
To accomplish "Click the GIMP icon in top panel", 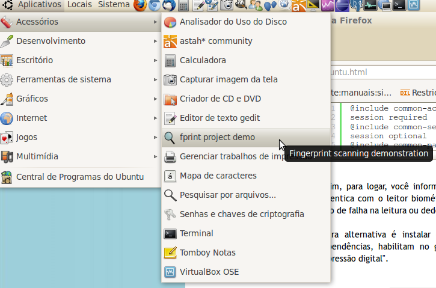I will (x=241, y=5).
